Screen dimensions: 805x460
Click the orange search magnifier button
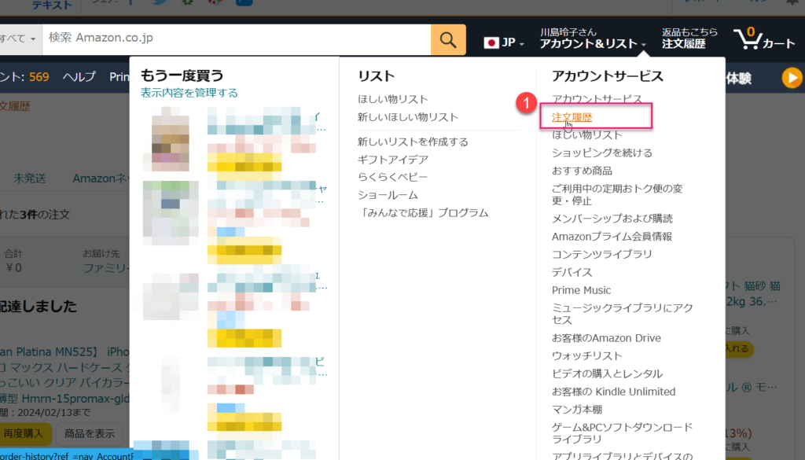[448, 40]
